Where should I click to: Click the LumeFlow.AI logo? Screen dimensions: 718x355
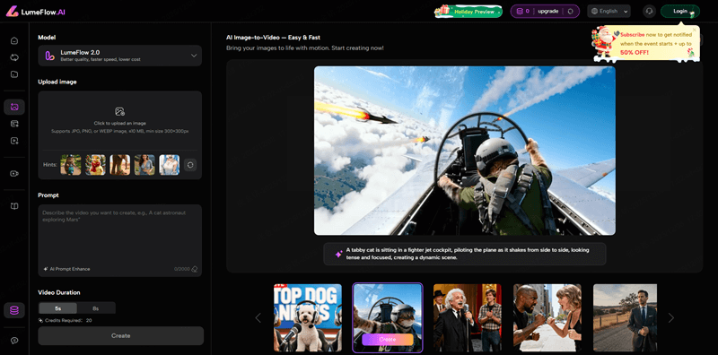tap(36, 12)
